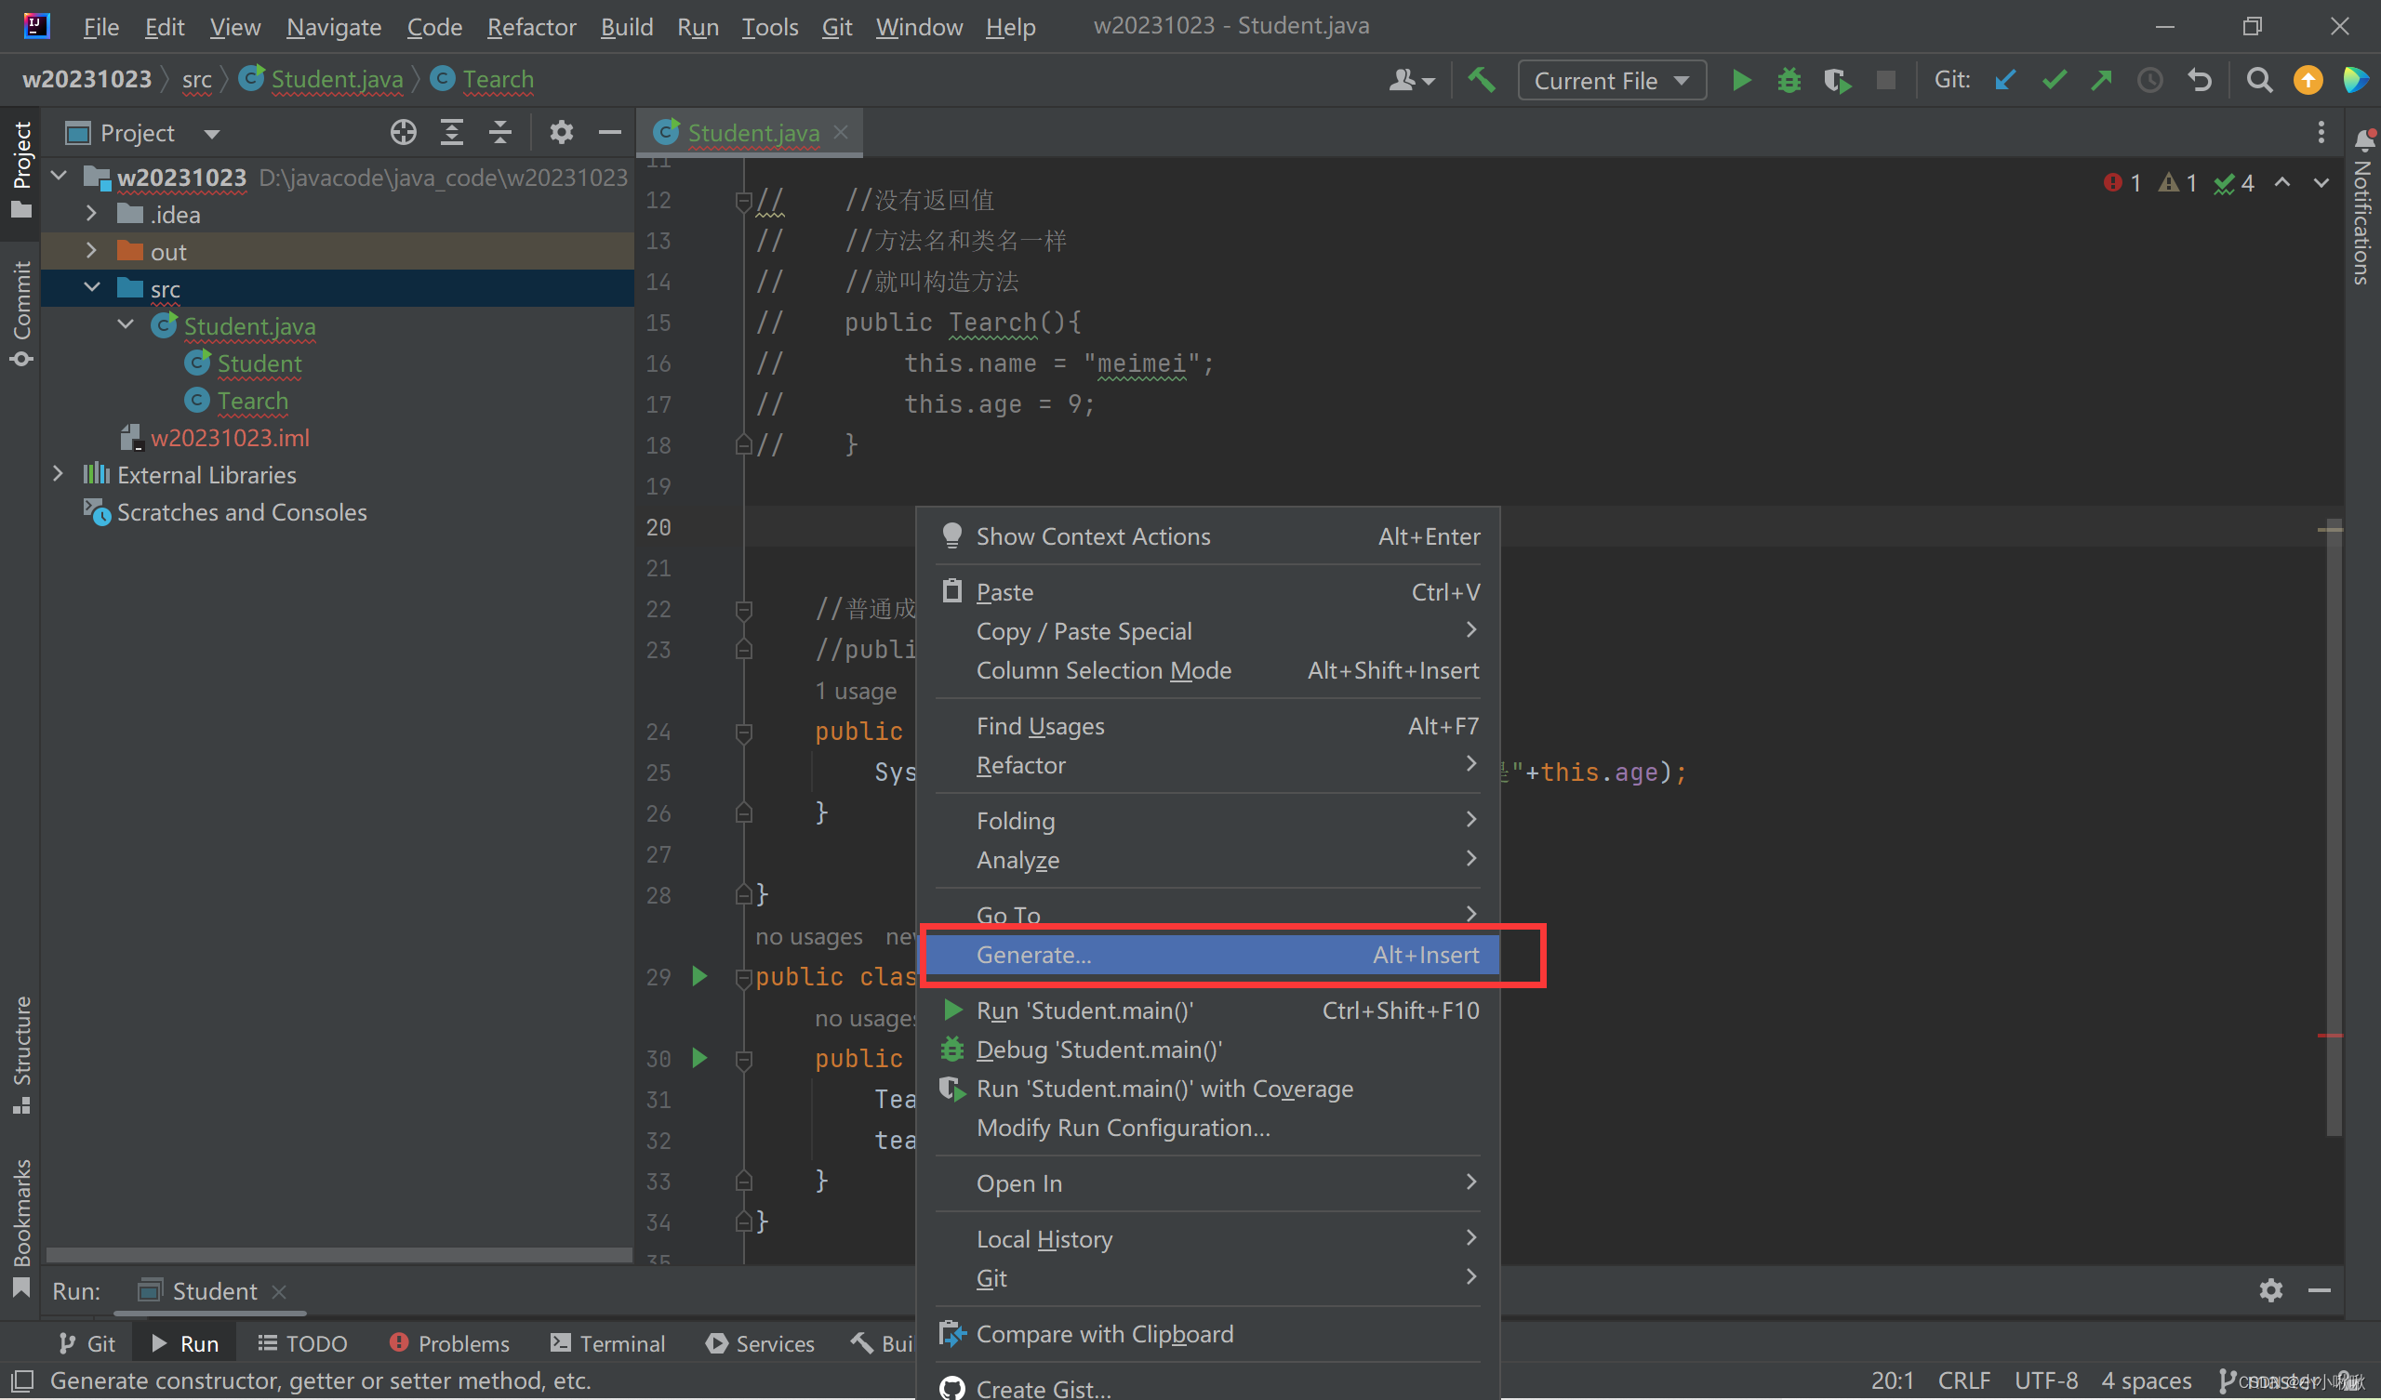Expand External Libraries node

[59, 474]
